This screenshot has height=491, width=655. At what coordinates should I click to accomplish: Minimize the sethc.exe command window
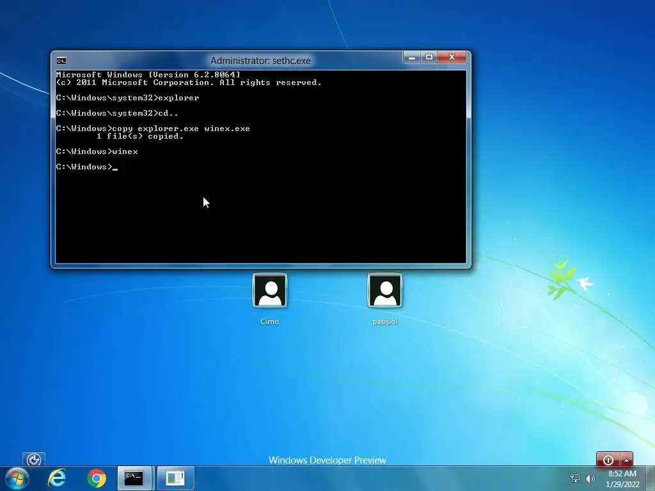click(411, 57)
